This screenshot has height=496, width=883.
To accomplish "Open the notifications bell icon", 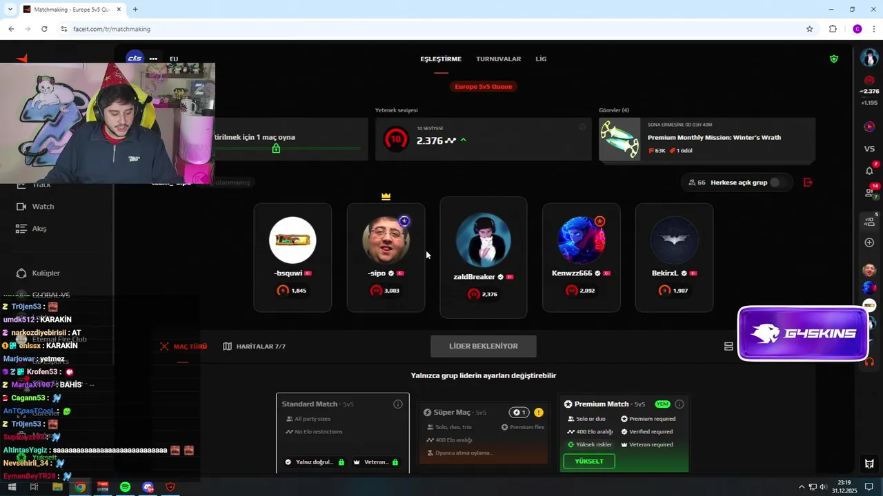I will click(x=869, y=170).
